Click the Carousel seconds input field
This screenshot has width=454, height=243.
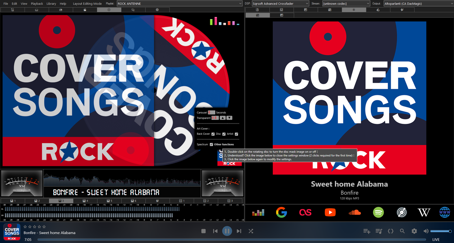pyautogui.click(x=211, y=112)
